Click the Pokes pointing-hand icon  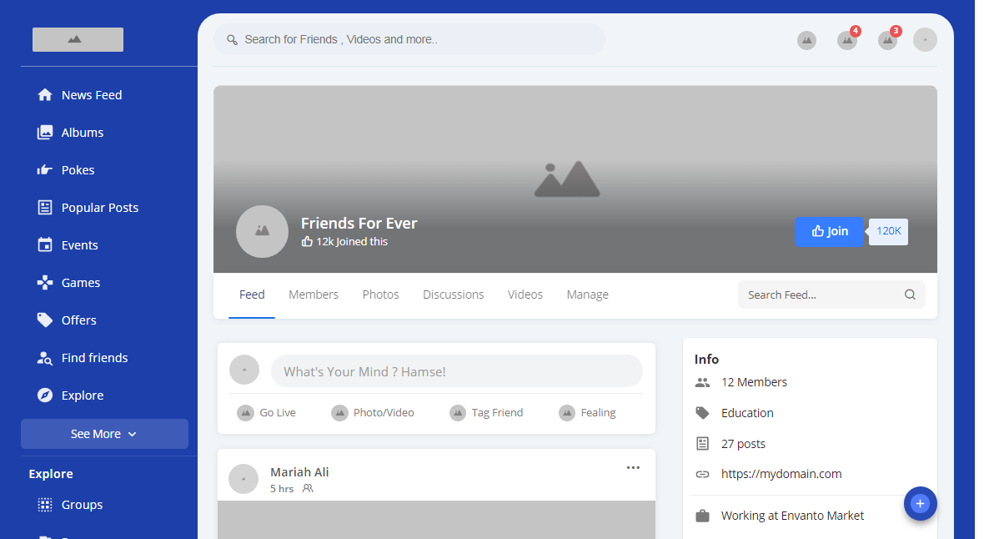pyautogui.click(x=45, y=170)
